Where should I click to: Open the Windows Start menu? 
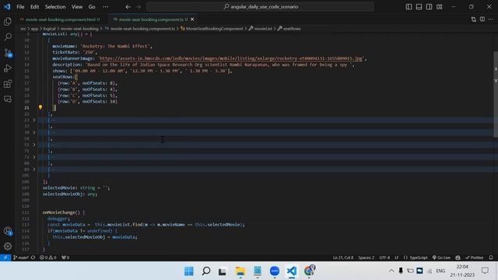(x=189, y=271)
